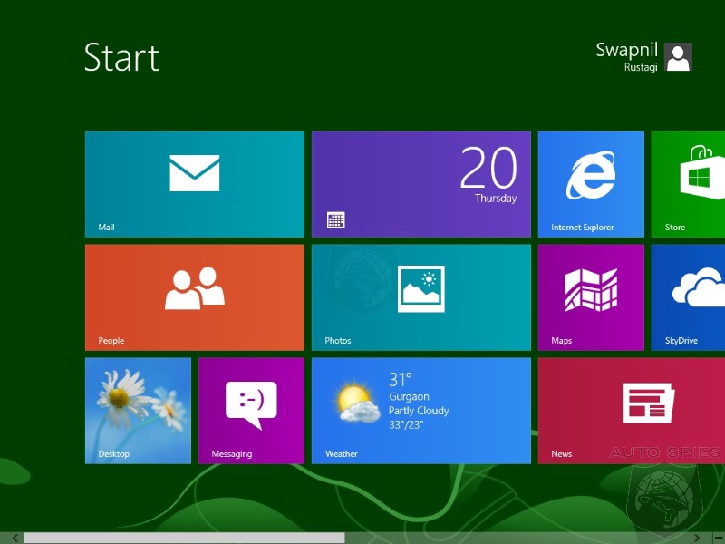
Task: Click the horizontal scrollbar thumb
Action: pyautogui.click(x=185, y=538)
